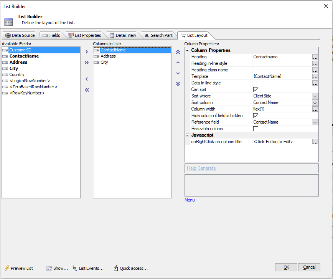Click the Column width flex(1) value
Screen dimensions: 333x279
(x=282, y=109)
